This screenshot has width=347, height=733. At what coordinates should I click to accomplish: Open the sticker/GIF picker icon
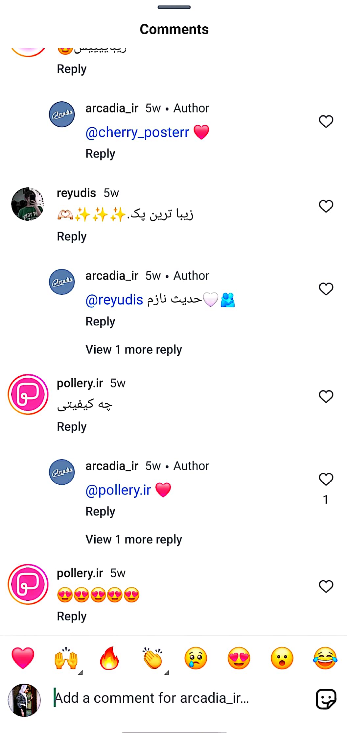(326, 699)
